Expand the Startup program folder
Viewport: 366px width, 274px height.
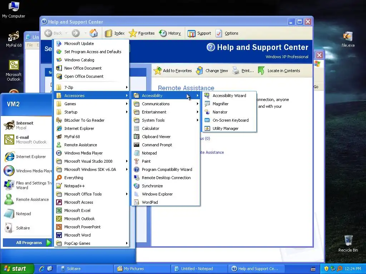point(92,112)
